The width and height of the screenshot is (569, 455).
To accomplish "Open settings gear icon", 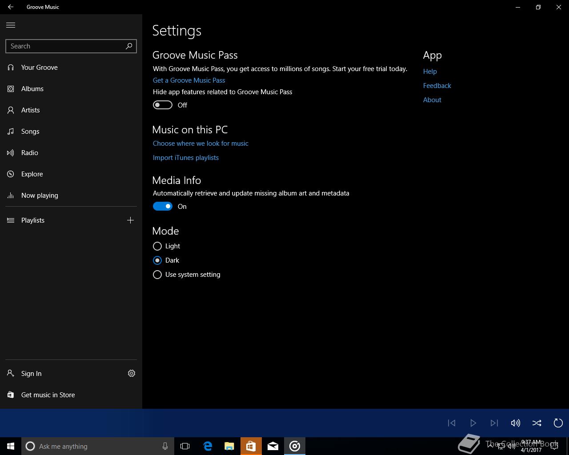I will pos(132,374).
